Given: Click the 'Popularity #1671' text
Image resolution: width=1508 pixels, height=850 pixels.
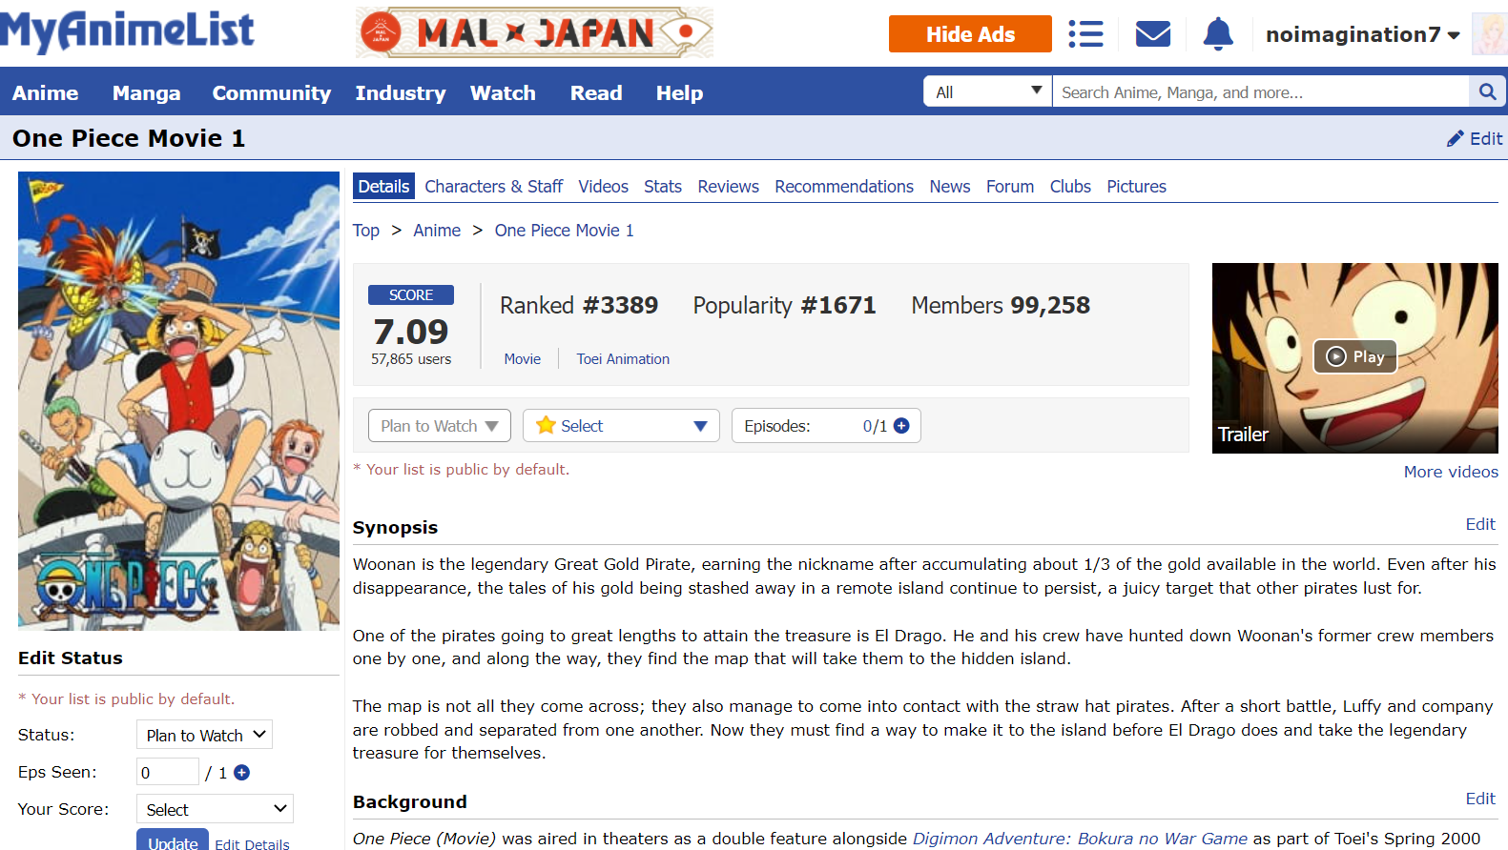Looking at the screenshot, I should click(784, 305).
